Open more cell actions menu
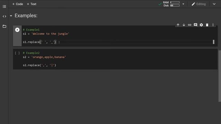 click(213, 25)
